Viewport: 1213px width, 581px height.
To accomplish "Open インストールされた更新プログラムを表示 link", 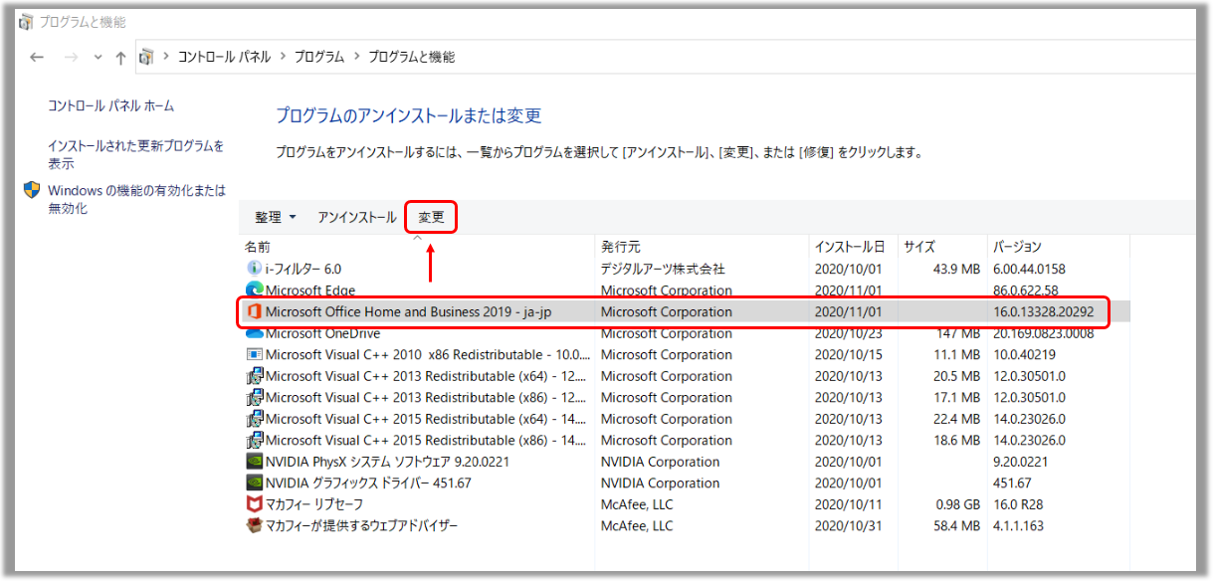I will coord(136,154).
